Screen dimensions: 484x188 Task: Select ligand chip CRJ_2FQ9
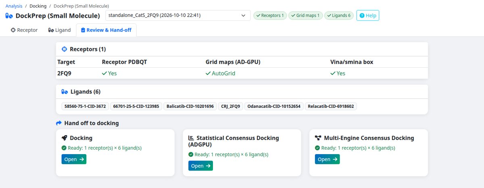point(231,107)
